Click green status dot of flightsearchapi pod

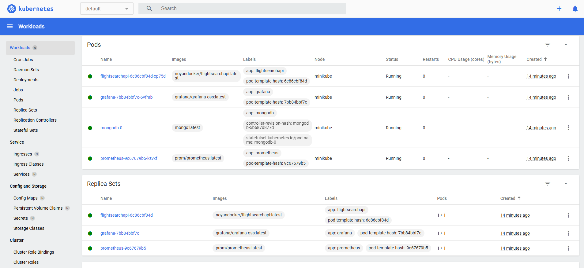[x=90, y=76]
